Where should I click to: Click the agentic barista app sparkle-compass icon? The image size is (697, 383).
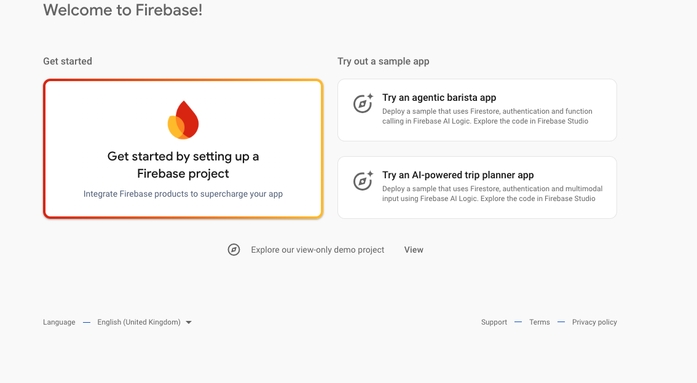tap(363, 103)
